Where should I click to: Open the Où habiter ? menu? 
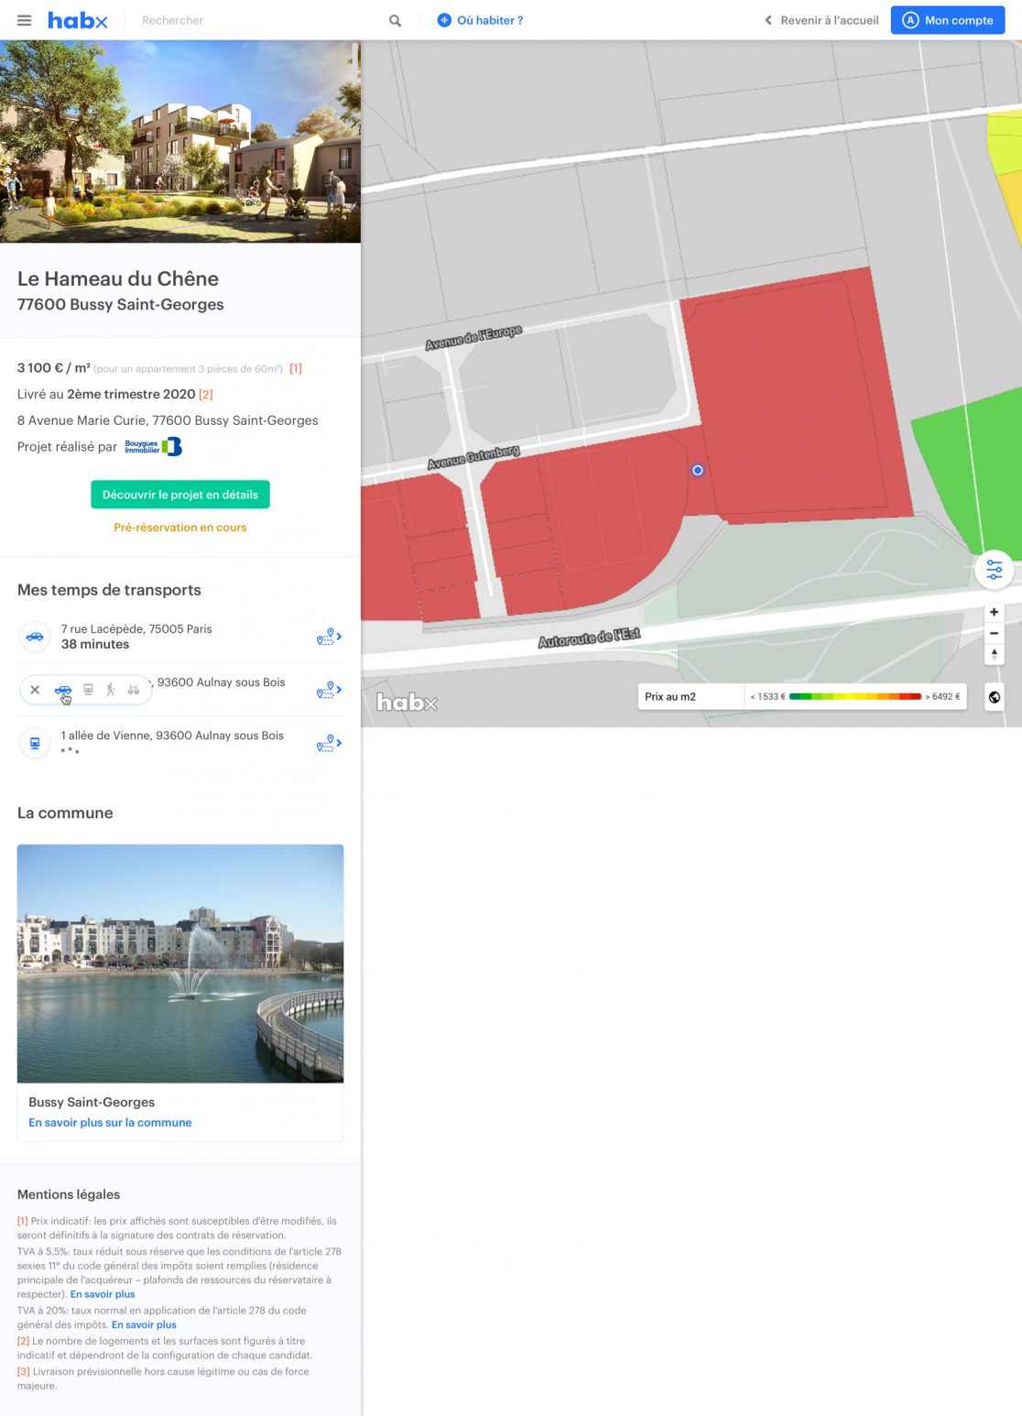click(481, 20)
